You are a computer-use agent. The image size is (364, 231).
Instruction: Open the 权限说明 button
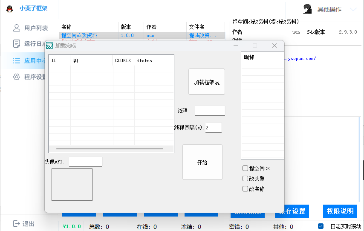pos(340,211)
